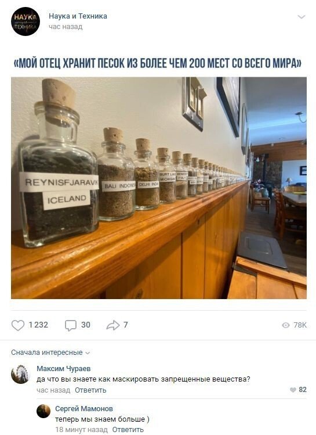Screen dimensions: 316x435
Task: Click Максим Чураев comment time час назад
Action: [53, 390]
